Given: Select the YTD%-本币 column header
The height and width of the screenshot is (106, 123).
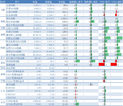Looking at the screenshot, I should pyautogui.click(x=104, y=2).
